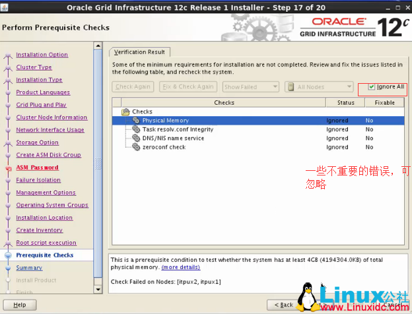The width and height of the screenshot is (412, 314).
Task: Click the Physical Memory gear icon
Action: 136,120
